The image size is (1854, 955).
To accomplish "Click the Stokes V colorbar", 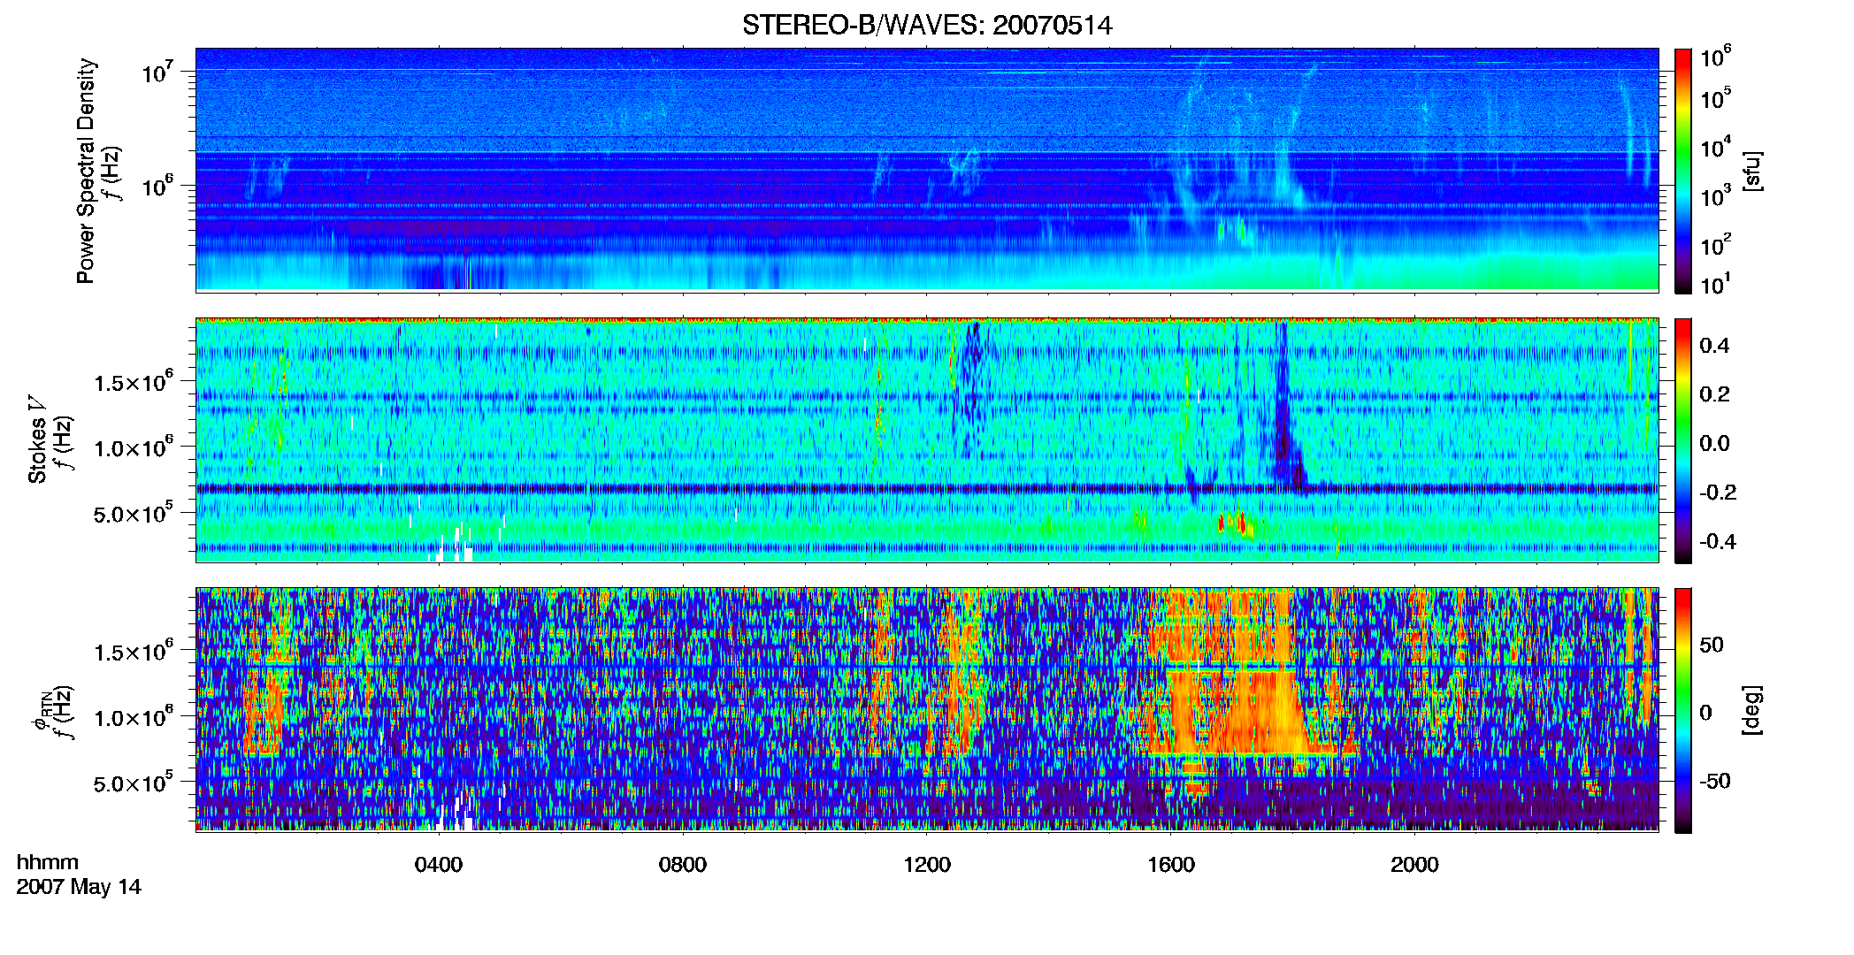I will 1683,440.
